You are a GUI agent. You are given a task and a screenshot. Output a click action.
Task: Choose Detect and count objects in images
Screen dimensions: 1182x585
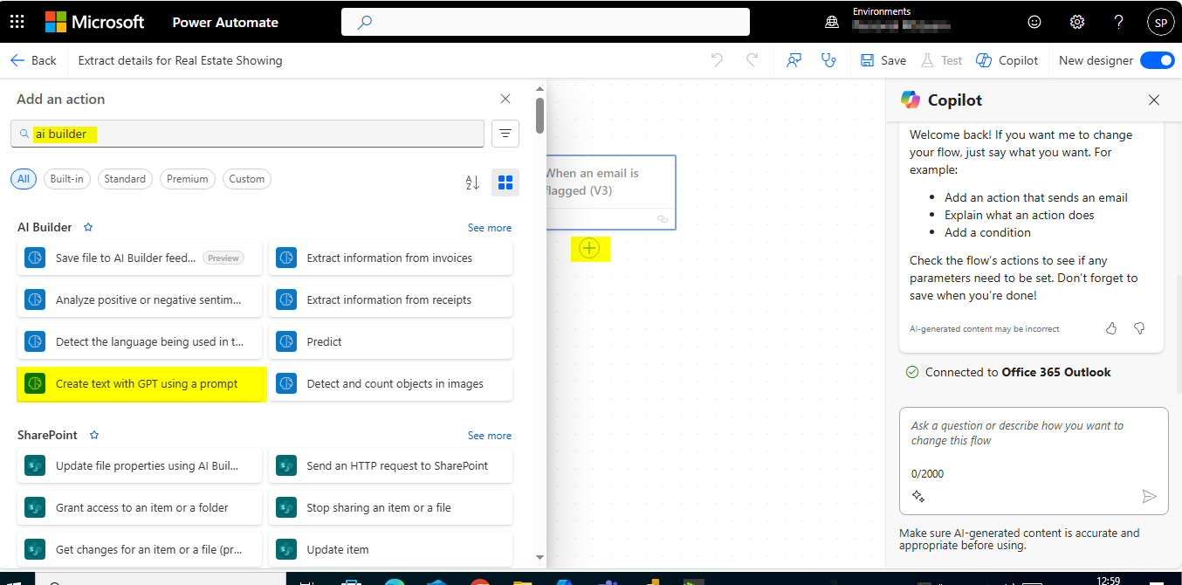[390, 383]
